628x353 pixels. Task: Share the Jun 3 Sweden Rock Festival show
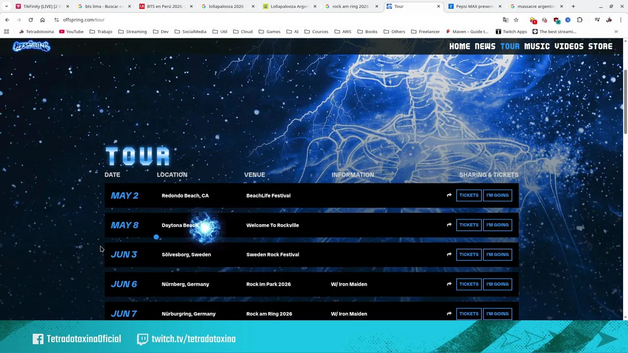tap(449, 254)
